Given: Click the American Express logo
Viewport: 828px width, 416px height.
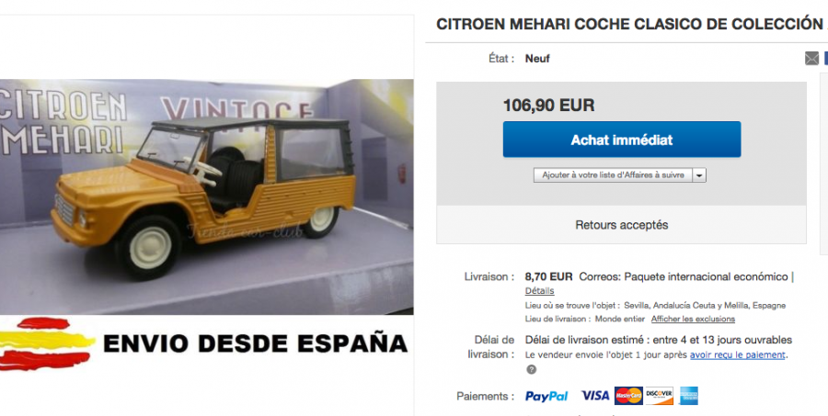Looking at the screenshot, I should (688, 396).
